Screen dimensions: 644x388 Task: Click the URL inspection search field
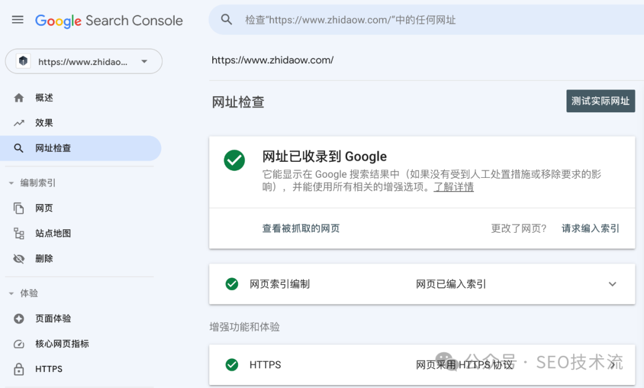coord(417,20)
